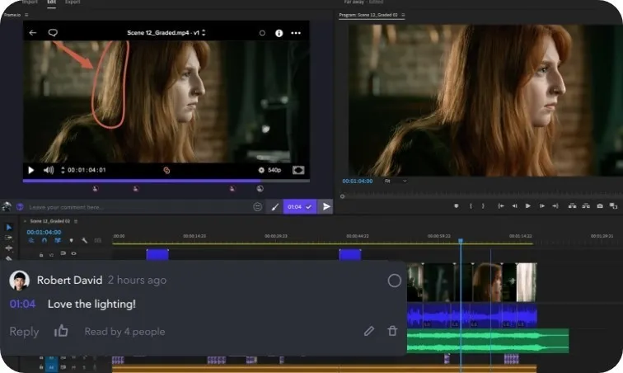Toggle the 01:04 timestamp on comment
This screenshot has height=373, width=623.
[300, 206]
